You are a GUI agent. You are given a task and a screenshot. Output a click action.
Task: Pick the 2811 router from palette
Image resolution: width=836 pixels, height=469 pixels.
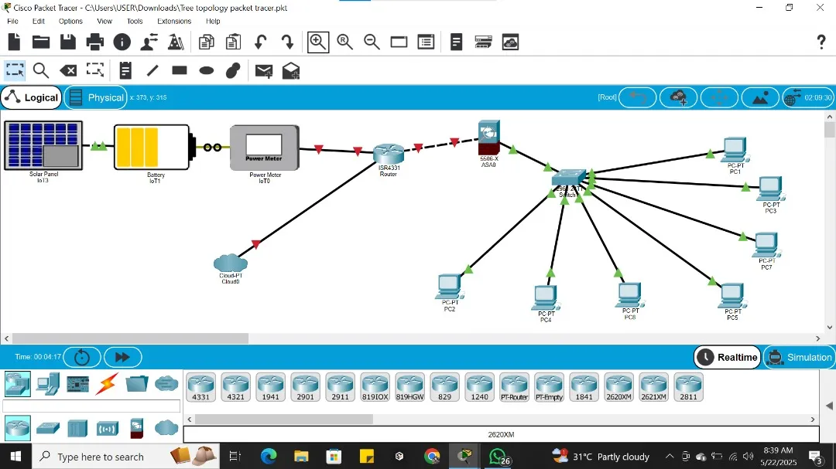[688, 387]
